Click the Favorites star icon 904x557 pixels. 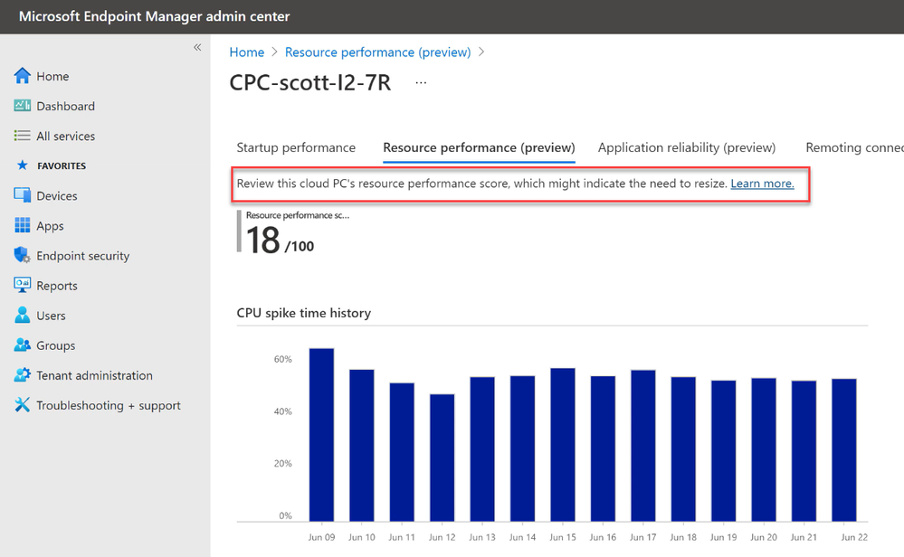tap(23, 165)
